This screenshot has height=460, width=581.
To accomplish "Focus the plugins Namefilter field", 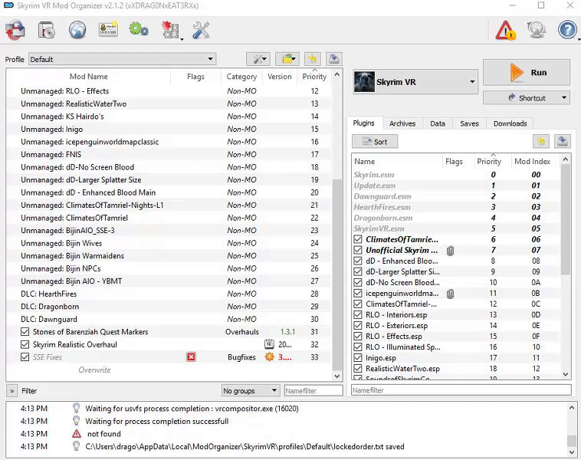I will pos(461,390).
